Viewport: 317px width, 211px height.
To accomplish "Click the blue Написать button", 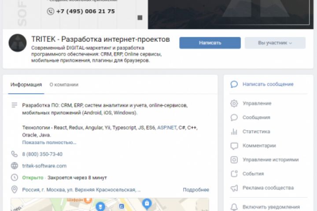I will pyautogui.click(x=210, y=43).
